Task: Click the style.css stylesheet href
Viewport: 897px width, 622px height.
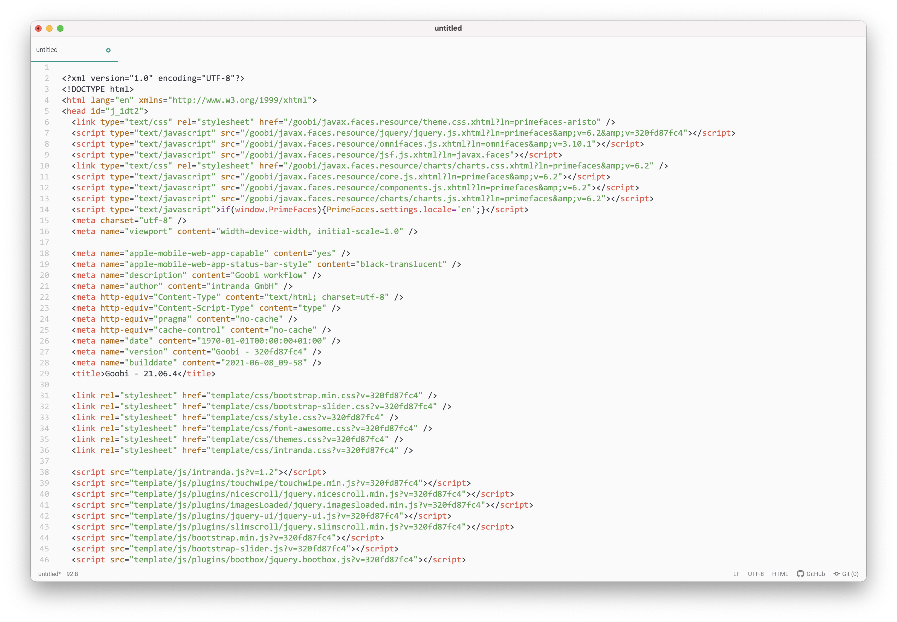Action: tap(295, 417)
